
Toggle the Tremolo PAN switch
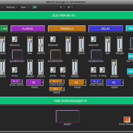(x=63, y=70)
